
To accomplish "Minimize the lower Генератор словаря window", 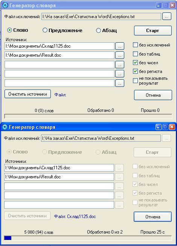I will [x=158, y=127].
